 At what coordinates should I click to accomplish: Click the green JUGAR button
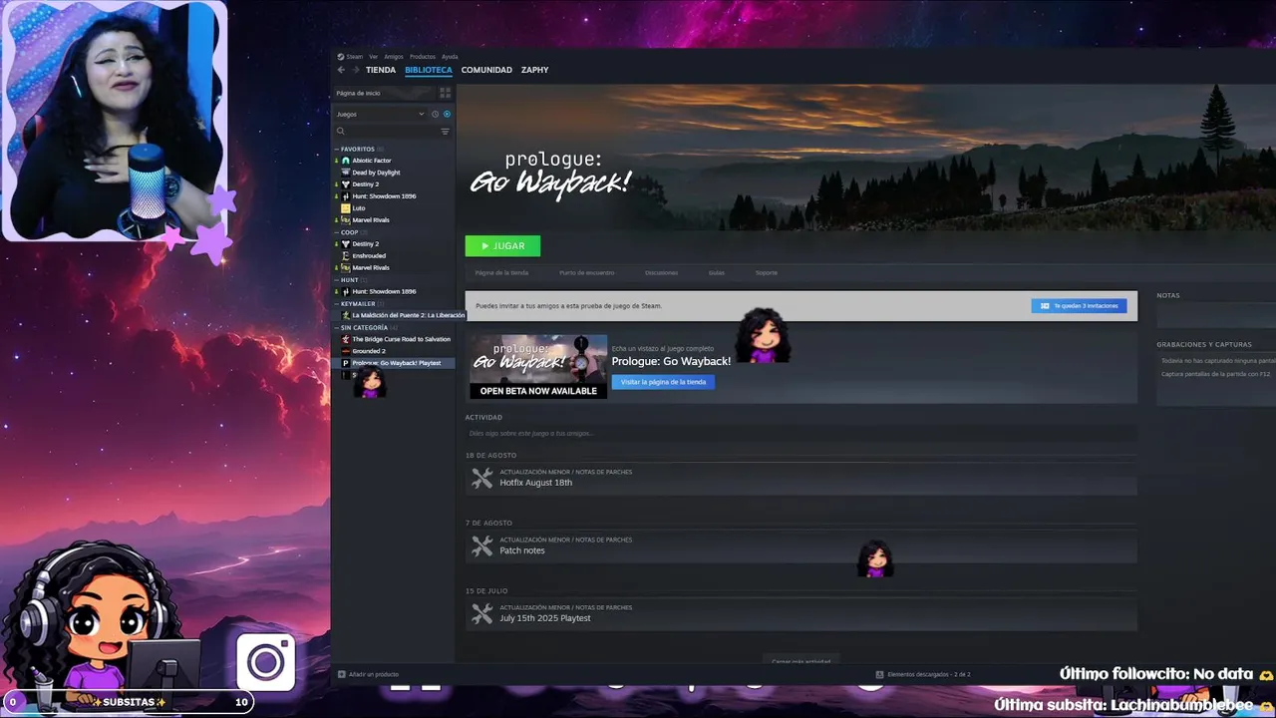pyautogui.click(x=502, y=245)
